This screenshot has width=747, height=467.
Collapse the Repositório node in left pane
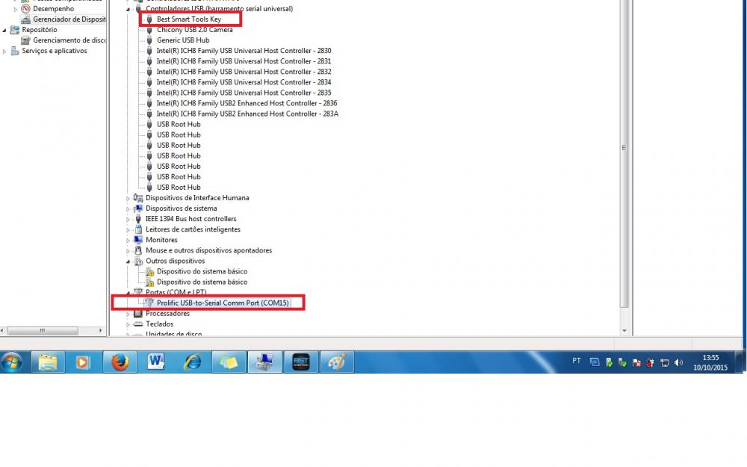(4, 30)
